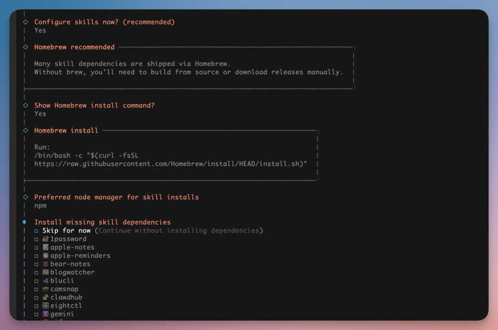
Task: Click the raw.githubusercontent.com install.sh URL
Action: 171,164
